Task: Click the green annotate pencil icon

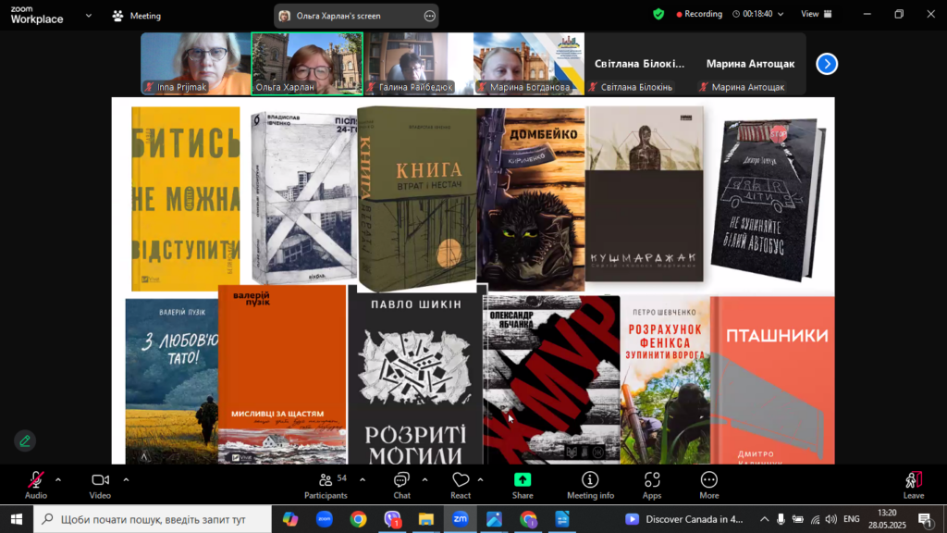Action: (25, 441)
